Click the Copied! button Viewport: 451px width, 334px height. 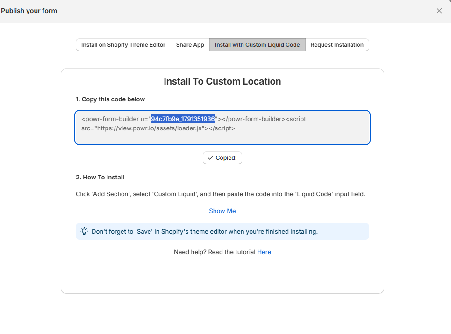coord(222,158)
